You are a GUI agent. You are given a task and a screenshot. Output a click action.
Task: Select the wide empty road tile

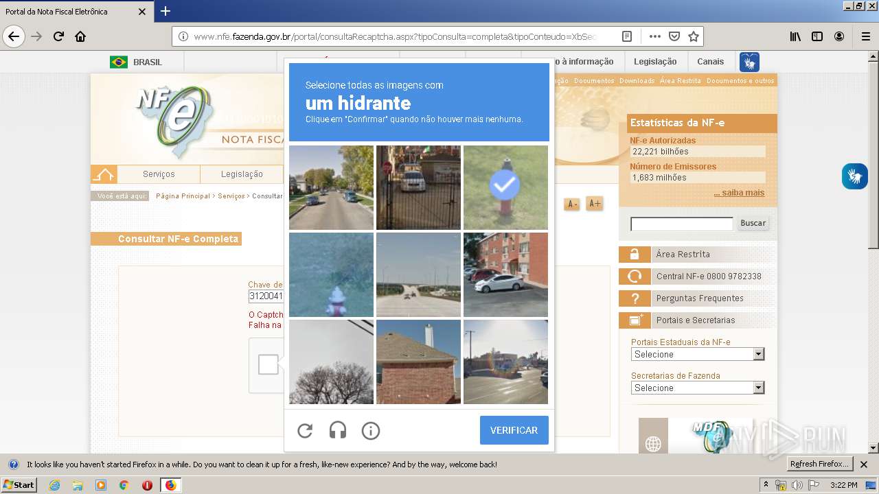pos(418,274)
